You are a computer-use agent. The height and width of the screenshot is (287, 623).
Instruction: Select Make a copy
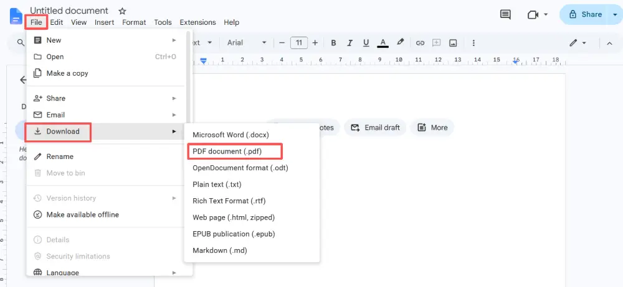(105, 73)
